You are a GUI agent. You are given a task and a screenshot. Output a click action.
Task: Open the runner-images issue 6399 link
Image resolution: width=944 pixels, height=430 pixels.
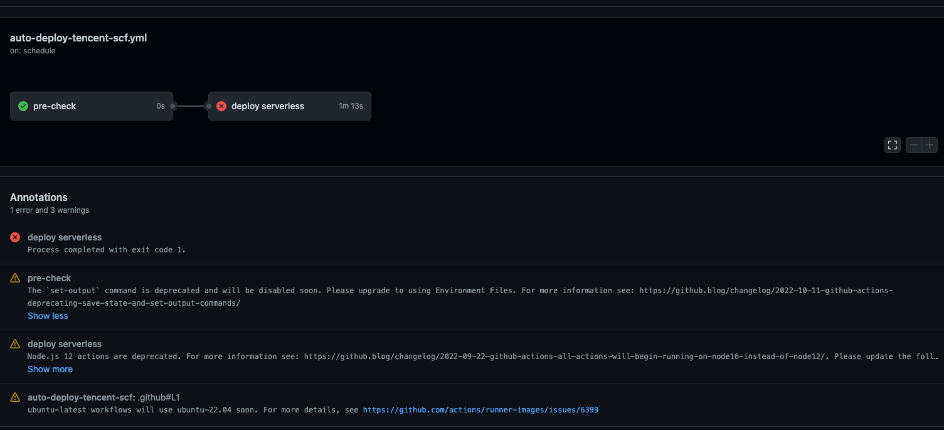tap(480, 409)
